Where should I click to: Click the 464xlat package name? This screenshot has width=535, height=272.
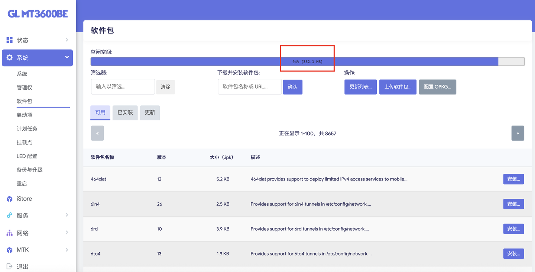(98, 179)
